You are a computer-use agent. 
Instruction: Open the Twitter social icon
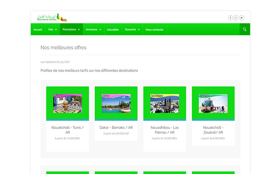click(242, 18)
